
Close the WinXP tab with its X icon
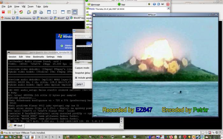67,18
